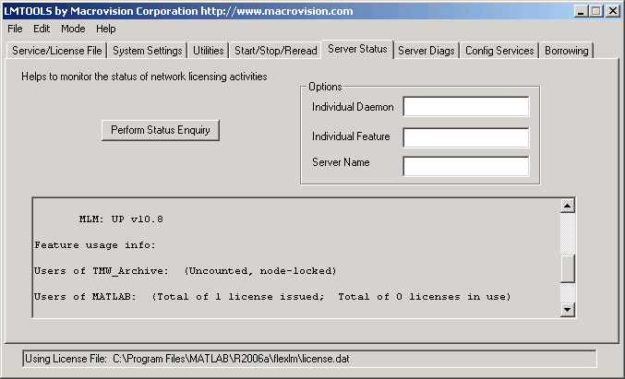Click Perform Status Enquiry button
This screenshot has height=379, width=625.
click(161, 130)
